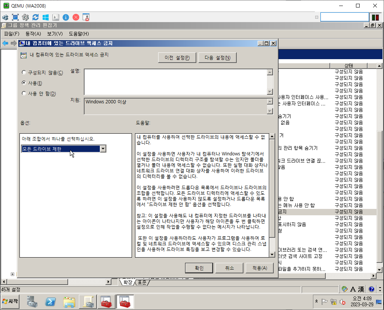Click the language bar help icon

(x=372, y=289)
